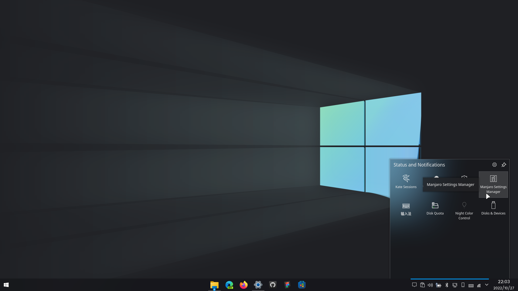This screenshot has width=518, height=291.
Task: Show notifications from the tray
Action: click(x=414, y=285)
